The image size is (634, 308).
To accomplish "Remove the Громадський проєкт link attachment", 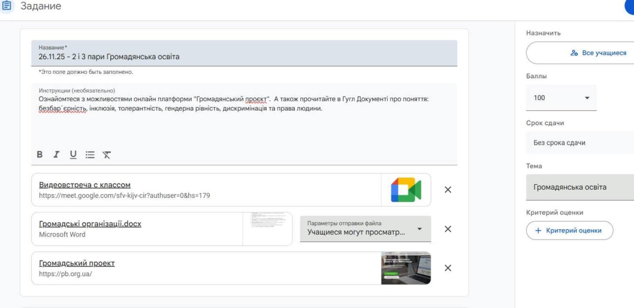I will pos(448,268).
